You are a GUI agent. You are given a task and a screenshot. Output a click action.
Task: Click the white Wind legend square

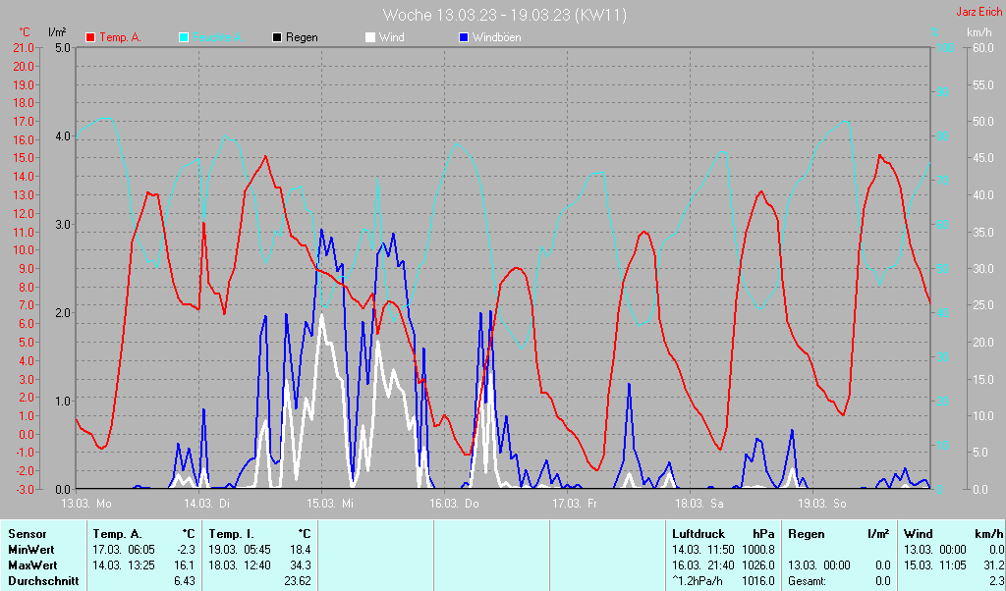point(369,37)
